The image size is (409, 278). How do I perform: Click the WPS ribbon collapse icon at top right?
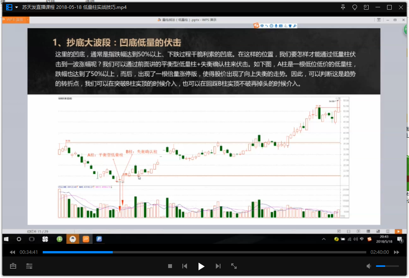[x=379, y=20]
